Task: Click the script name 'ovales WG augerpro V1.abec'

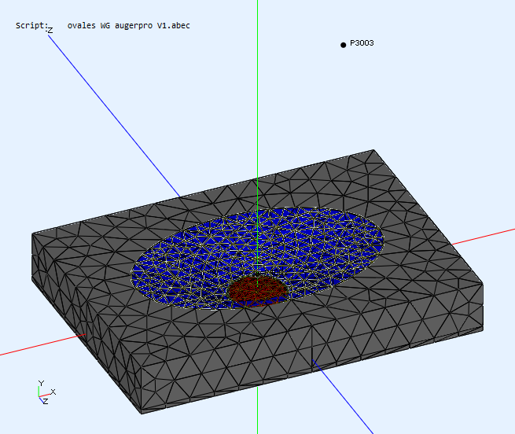Action: click(x=129, y=26)
